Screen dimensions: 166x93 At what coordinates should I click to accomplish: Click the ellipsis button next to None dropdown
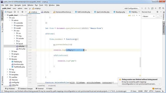[x=158, y=17]
